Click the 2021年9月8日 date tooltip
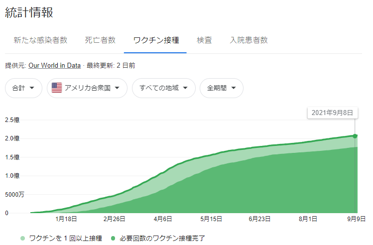This screenshot has width=373, height=245. (x=332, y=113)
